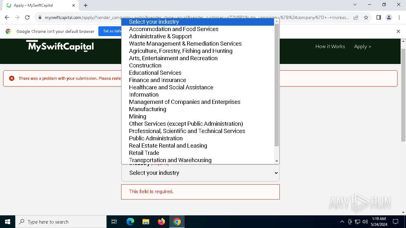The height and width of the screenshot is (228, 406).
Task: Click the industry list scrollbar thumb
Action: pyautogui.click(x=277, y=85)
